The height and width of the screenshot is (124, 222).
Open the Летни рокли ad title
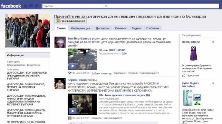pyautogui.click(x=191, y=42)
